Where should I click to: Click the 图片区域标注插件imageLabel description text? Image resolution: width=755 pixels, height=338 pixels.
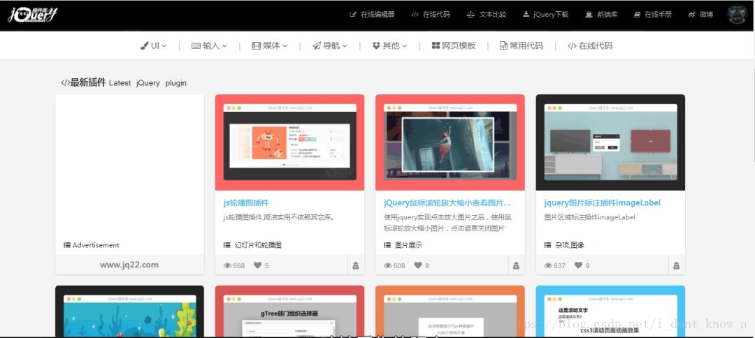590,217
